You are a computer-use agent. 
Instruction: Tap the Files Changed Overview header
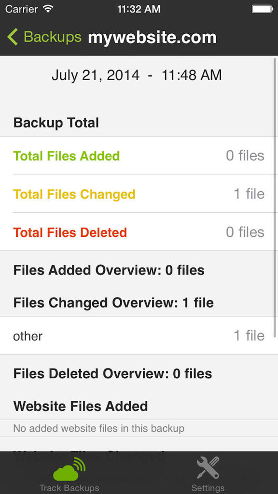pos(113,303)
